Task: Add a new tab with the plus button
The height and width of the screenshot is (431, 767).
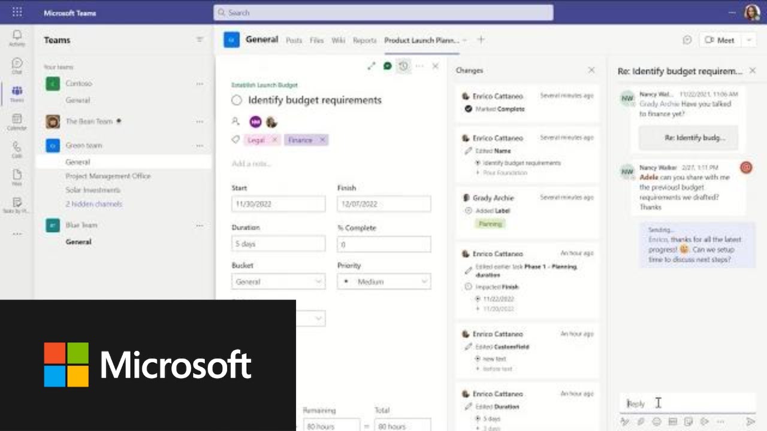Action: click(481, 40)
